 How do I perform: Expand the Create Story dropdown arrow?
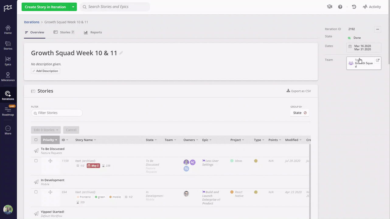73,7
